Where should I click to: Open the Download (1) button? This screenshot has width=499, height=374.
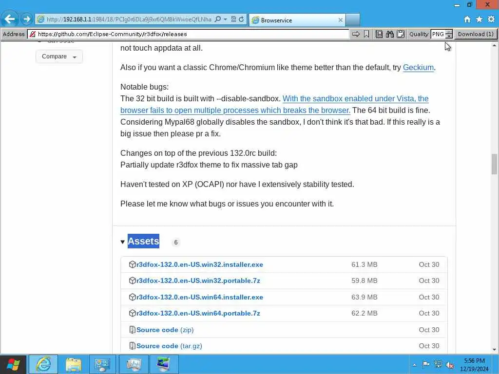pos(476,34)
